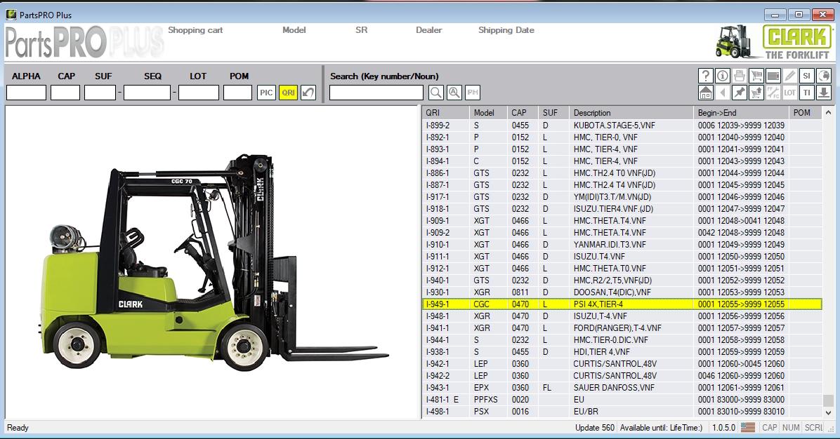Image resolution: width=840 pixels, height=439 pixels.
Task: Click the CAP input field
Action: coord(65,93)
